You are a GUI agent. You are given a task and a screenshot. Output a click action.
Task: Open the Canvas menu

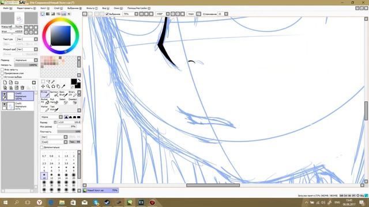click(x=45, y=8)
